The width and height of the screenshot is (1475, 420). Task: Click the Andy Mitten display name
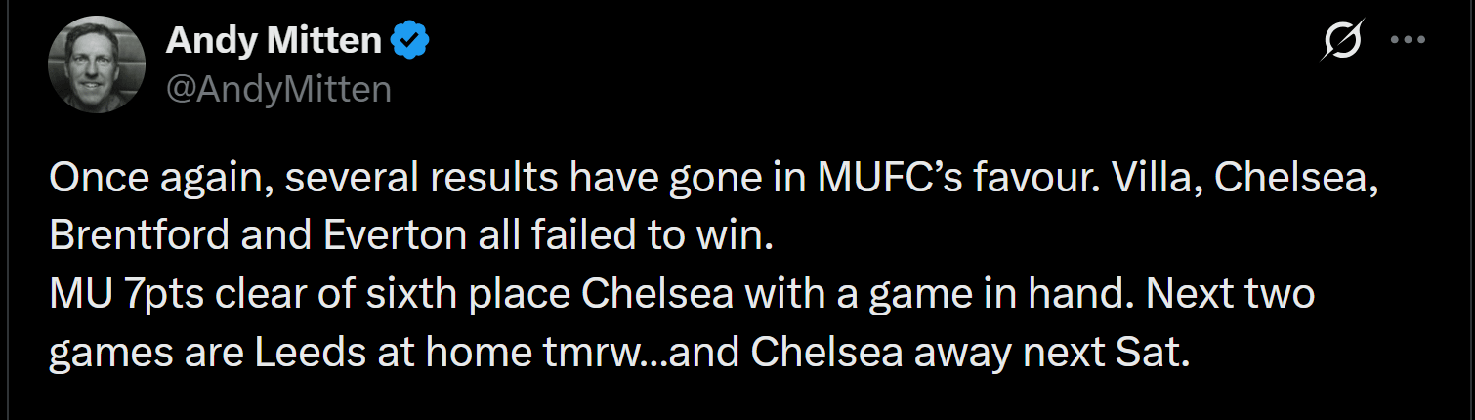[x=274, y=41]
